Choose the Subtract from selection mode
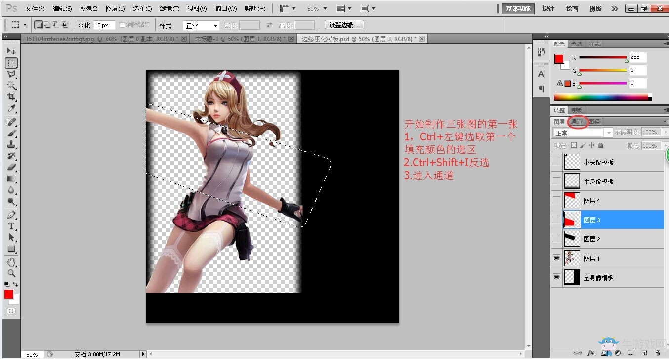The width and height of the screenshot is (669, 359). click(56, 25)
